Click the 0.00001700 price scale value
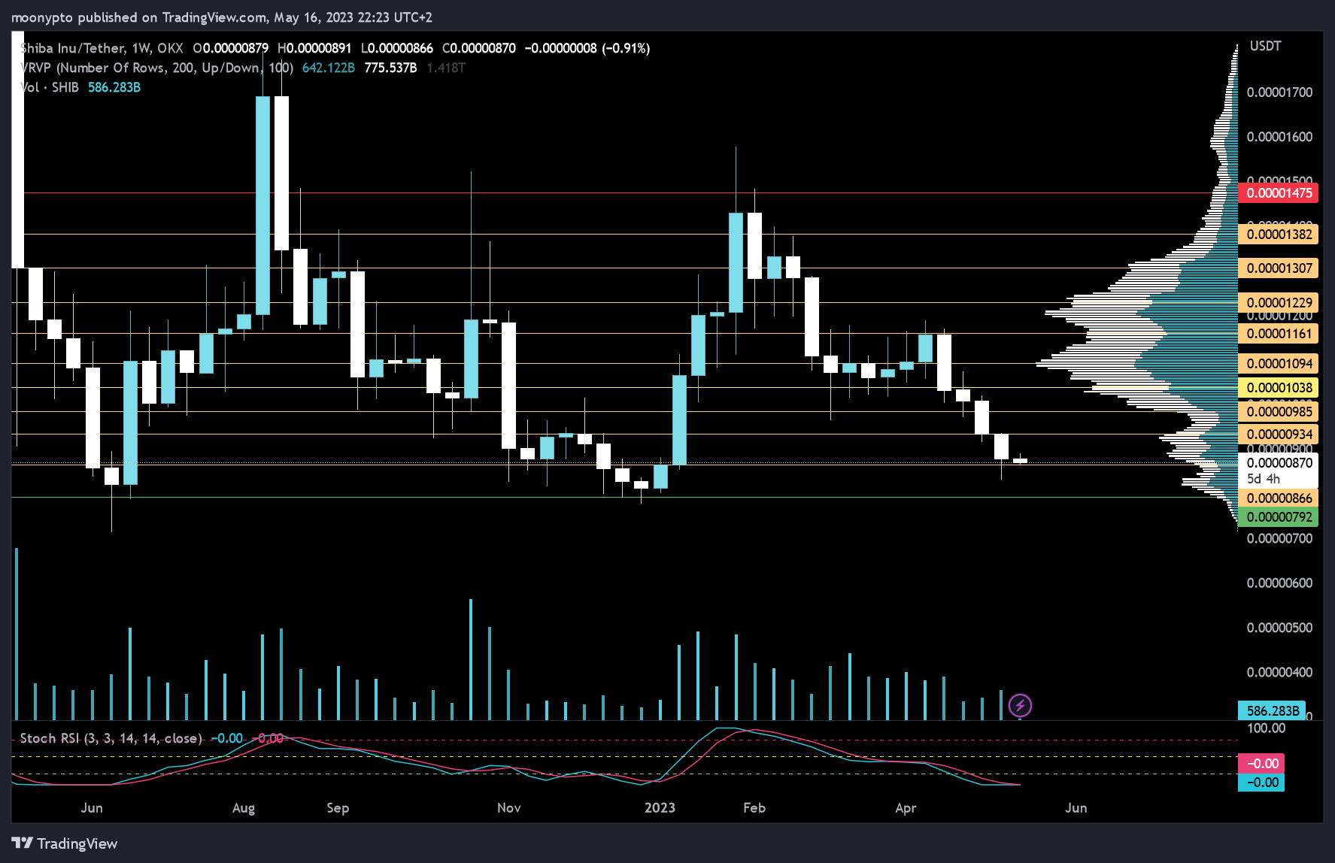The height and width of the screenshot is (863, 1335). [x=1279, y=92]
